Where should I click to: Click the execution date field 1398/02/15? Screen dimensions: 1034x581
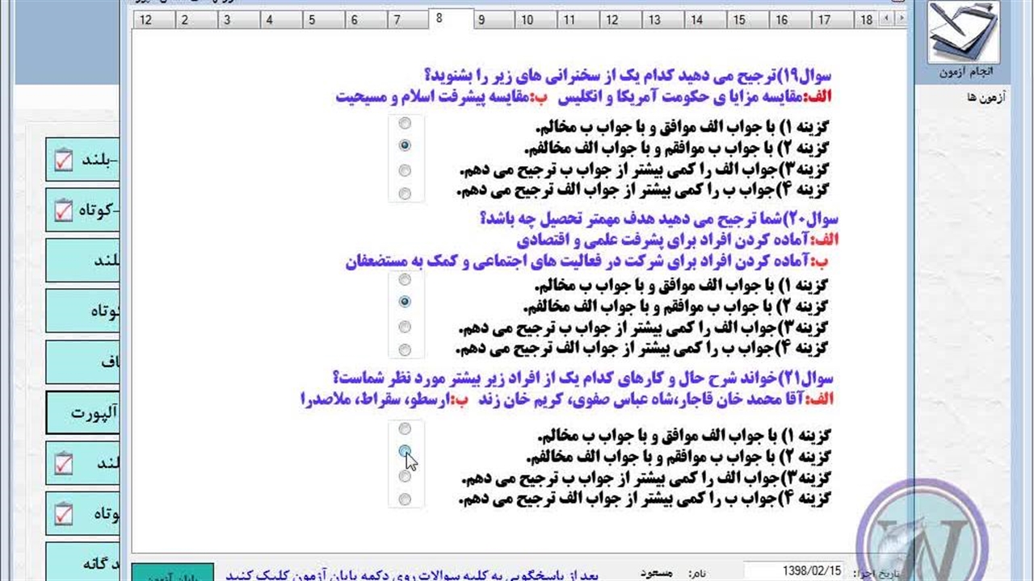coord(794,571)
